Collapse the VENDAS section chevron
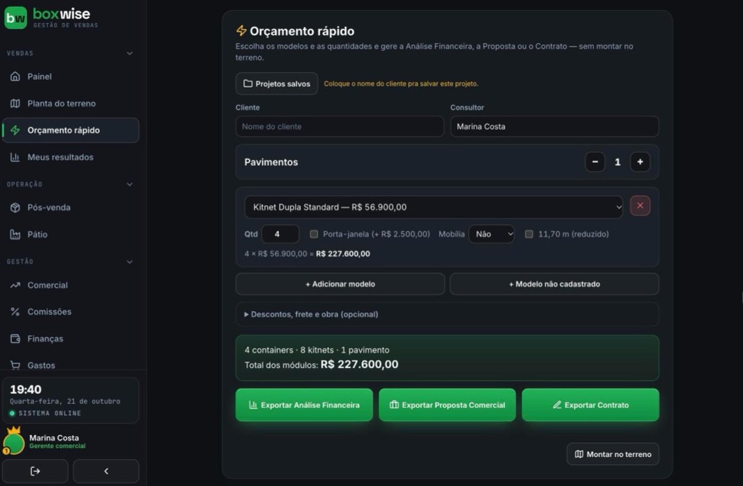Image resolution: width=743 pixels, height=486 pixels. 130,53
